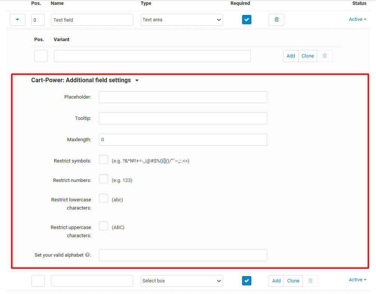This screenshot has height=294, width=376.
Task: Focus the Test field name input
Action: [92, 20]
